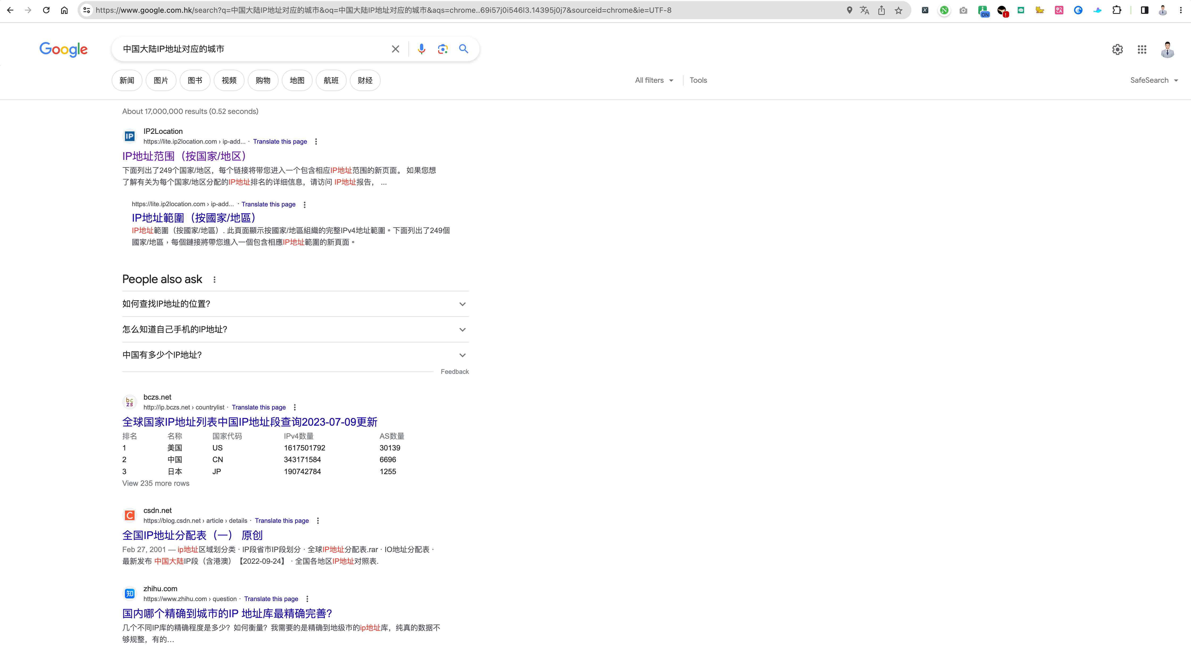Go forward to the next page
1191x646 pixels.
click(x=28, y=10)
